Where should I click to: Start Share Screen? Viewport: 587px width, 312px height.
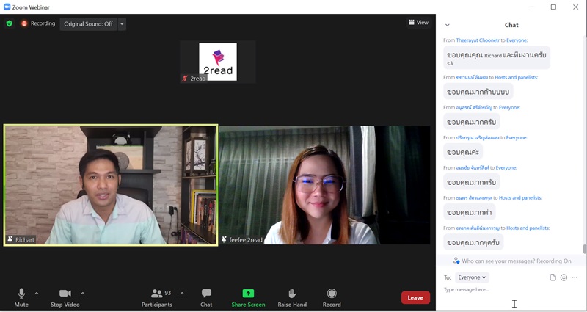[248, 298]
